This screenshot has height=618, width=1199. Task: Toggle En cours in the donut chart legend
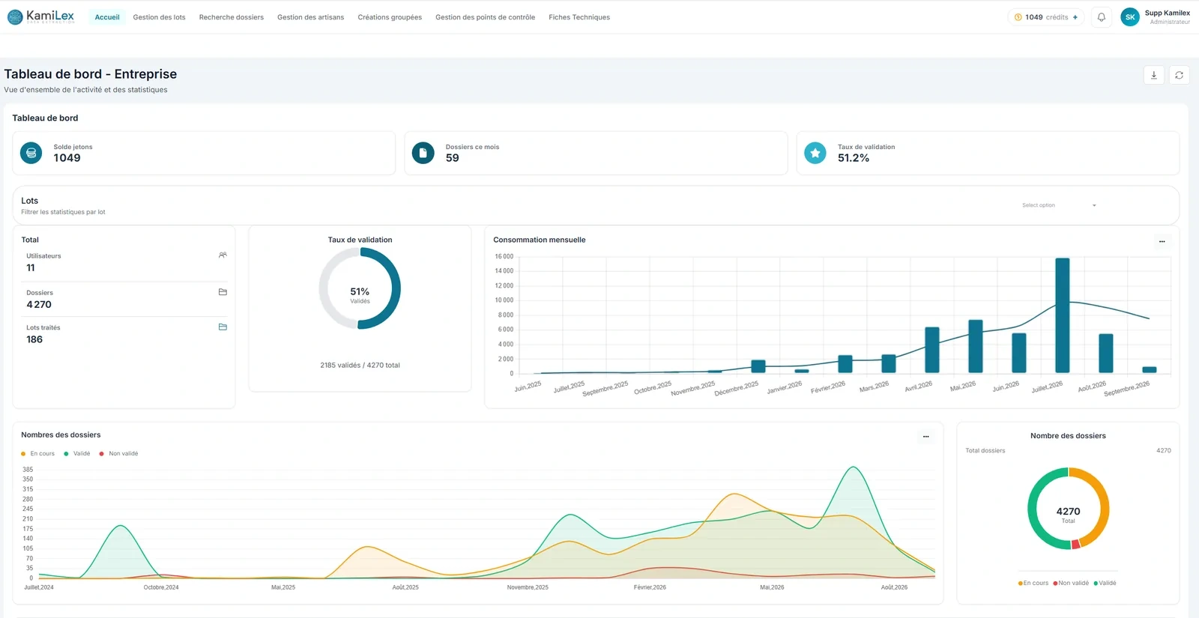[x=1033, y=583]
